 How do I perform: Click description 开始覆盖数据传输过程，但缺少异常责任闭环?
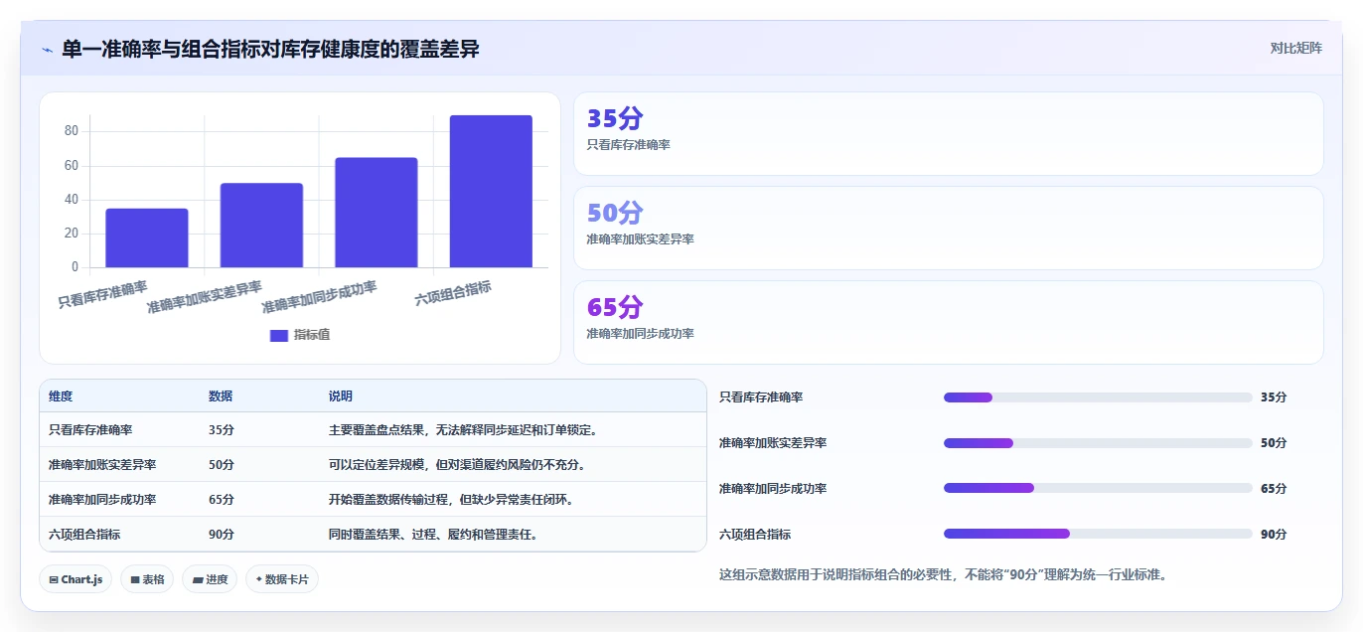(451, 500)
